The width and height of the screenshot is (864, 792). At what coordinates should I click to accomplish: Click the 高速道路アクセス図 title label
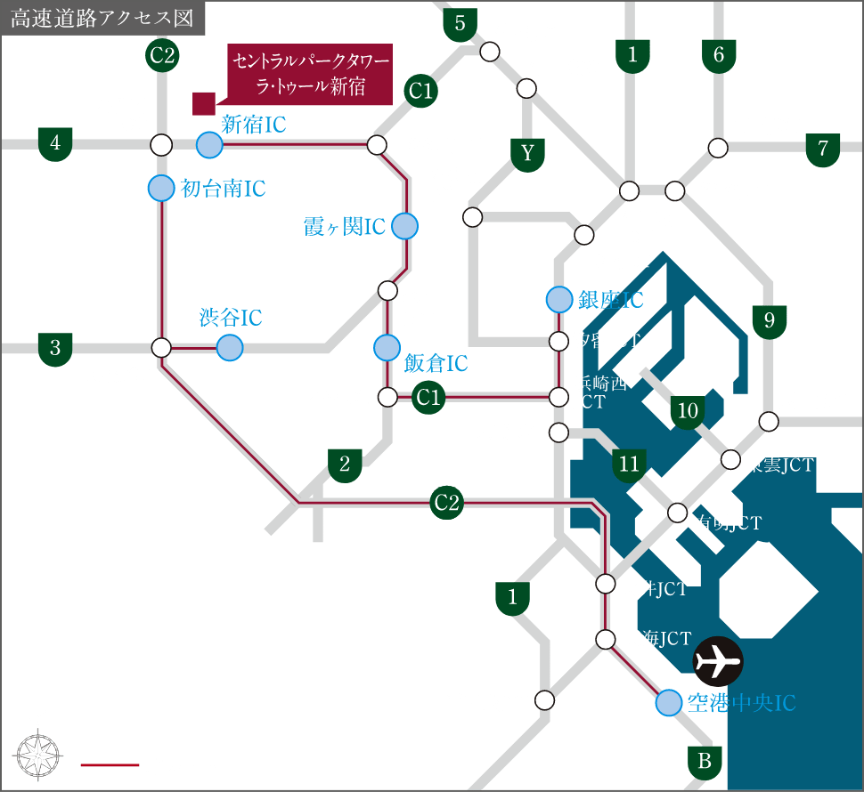point(102,18)
